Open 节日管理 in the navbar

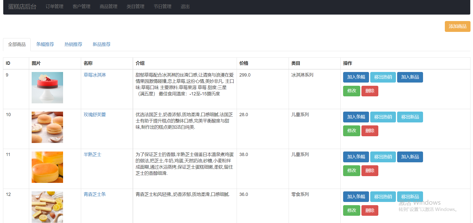point(163,7)
